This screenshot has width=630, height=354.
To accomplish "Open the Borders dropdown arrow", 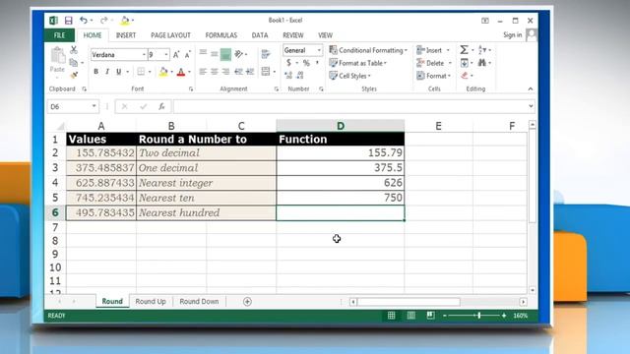I will pyautogui.click(x=150, y=72).
